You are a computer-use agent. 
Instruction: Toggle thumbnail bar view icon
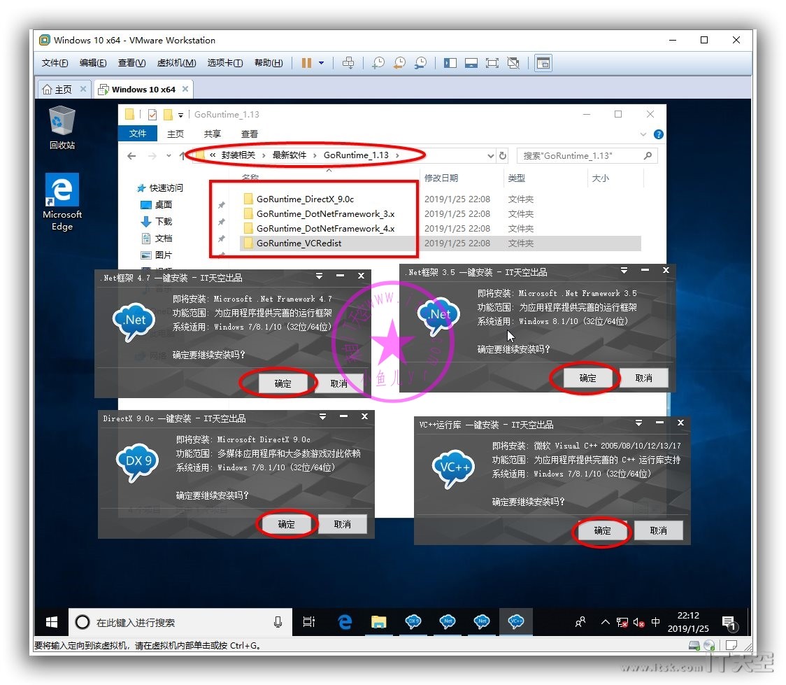pyautogui.click(x=471, y=63)
